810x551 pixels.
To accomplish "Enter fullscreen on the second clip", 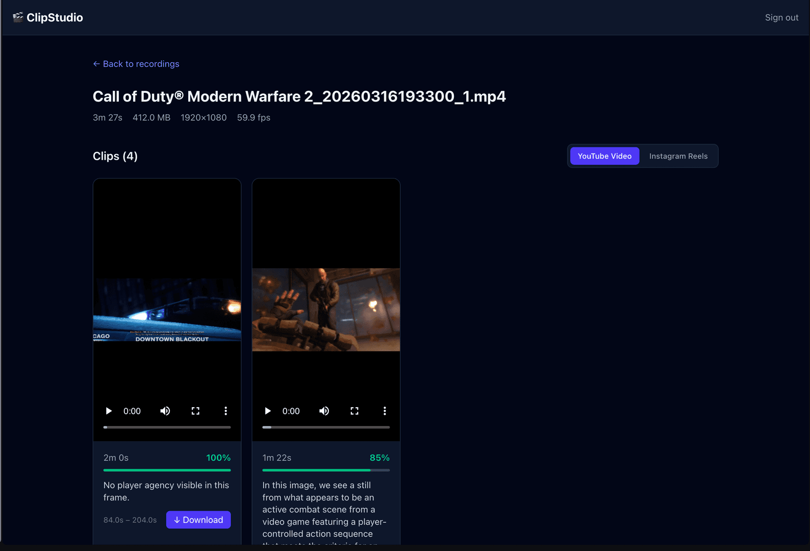I will (x=355, y=411).
